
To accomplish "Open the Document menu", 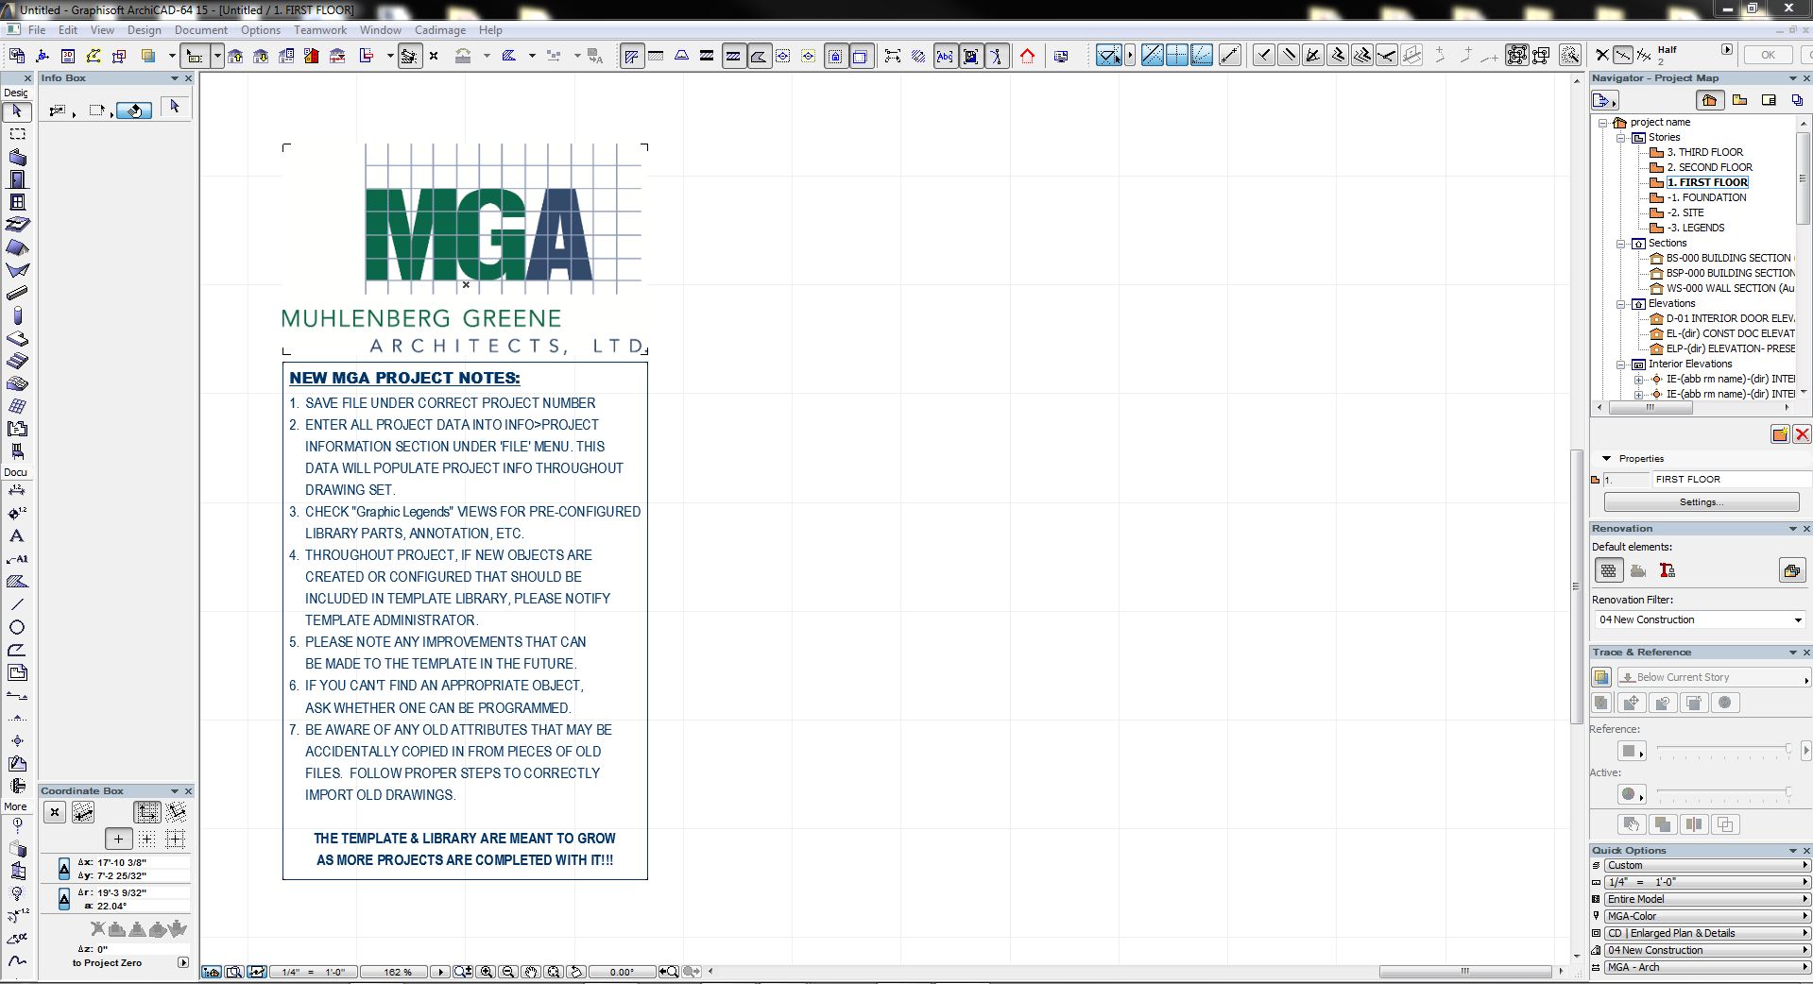I will click(200, 30).
